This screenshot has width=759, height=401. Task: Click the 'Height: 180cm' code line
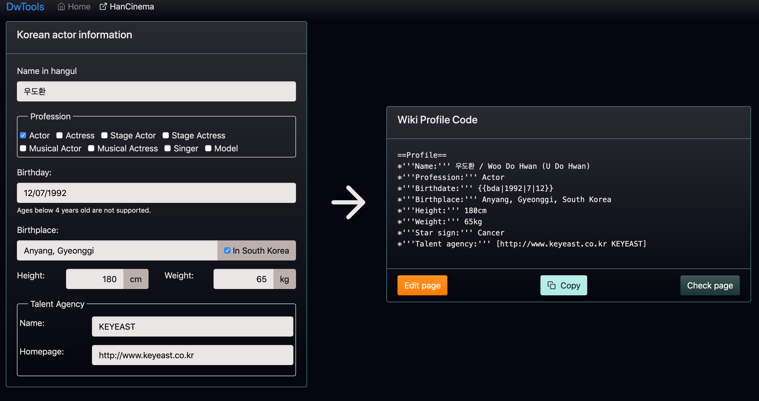pyautogui.click(x=442, y=211)
